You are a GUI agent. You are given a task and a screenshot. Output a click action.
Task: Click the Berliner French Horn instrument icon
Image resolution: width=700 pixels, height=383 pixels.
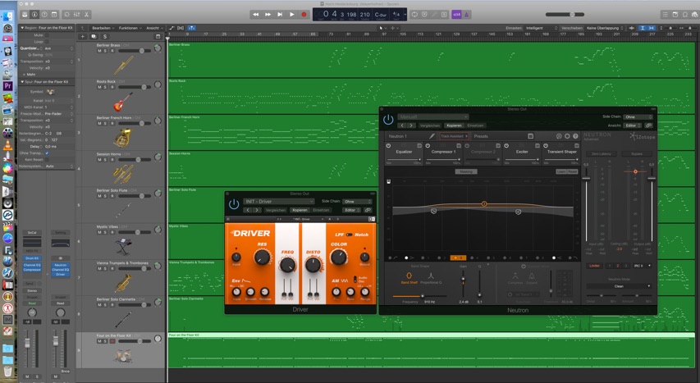[123, 137]
